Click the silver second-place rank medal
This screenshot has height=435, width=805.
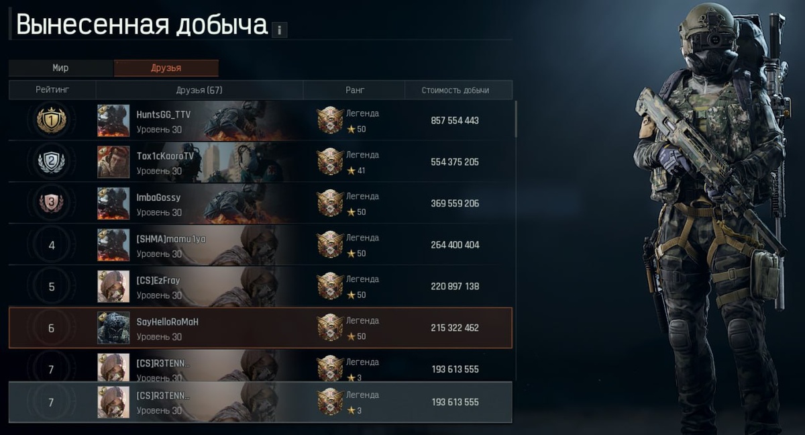52,162
